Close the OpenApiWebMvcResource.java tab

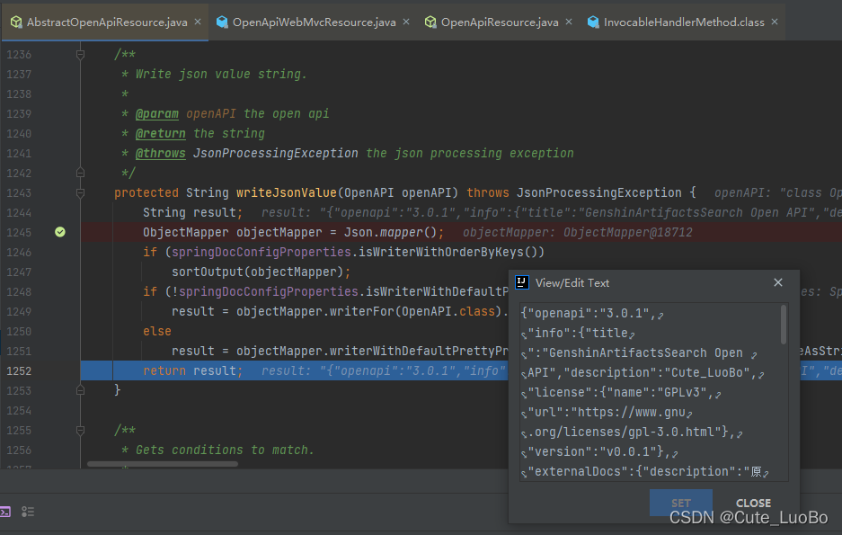406,22
